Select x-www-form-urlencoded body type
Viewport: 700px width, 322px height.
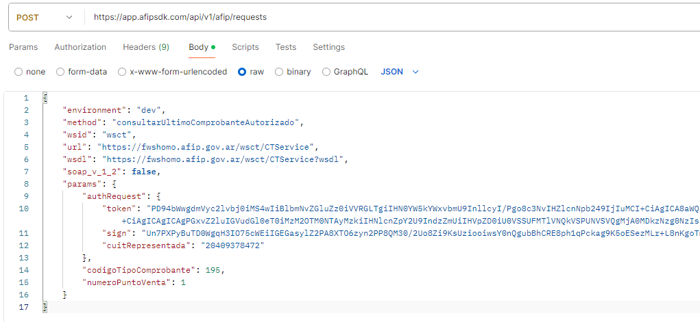coord(123,72)
